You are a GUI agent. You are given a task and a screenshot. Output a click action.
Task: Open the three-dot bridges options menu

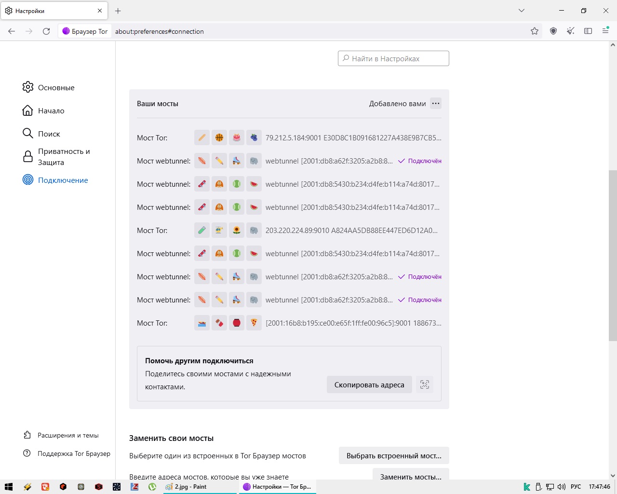(436, 103)
